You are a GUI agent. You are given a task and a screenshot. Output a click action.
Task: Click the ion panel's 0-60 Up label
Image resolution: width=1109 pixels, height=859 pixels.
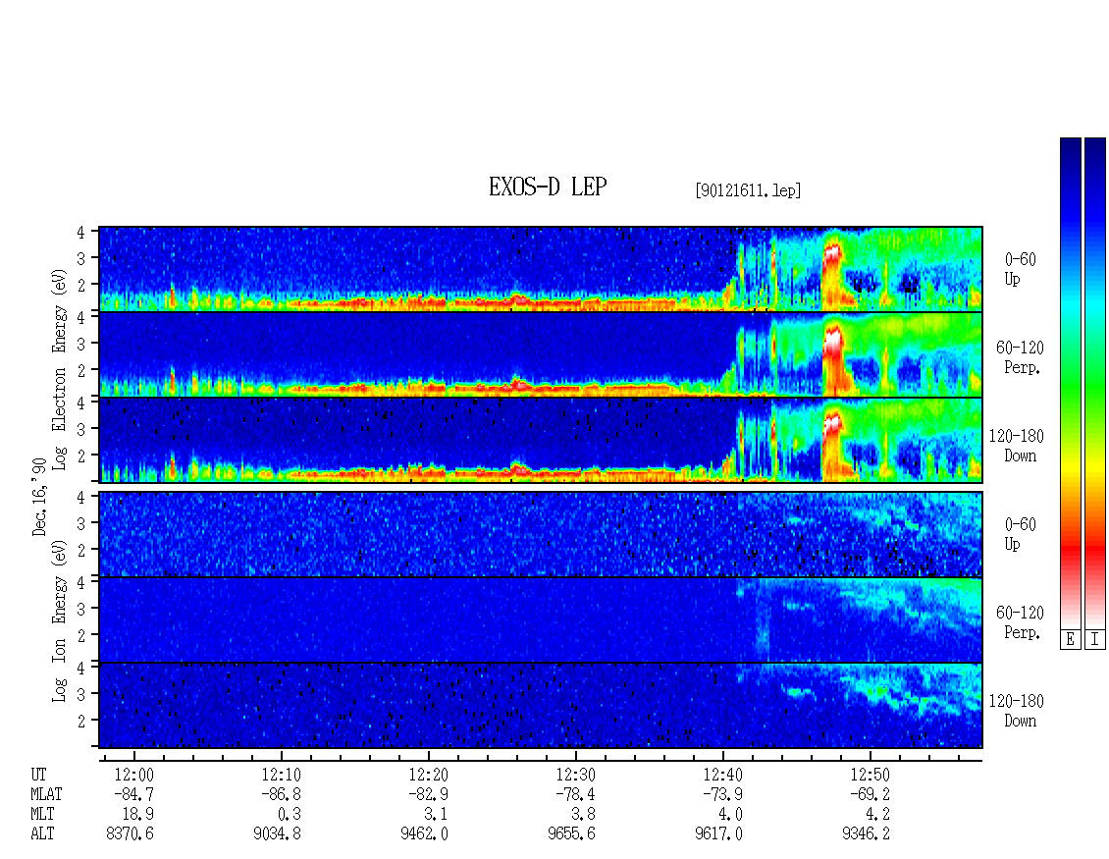pyautogui.click(x=1020, y=534)
